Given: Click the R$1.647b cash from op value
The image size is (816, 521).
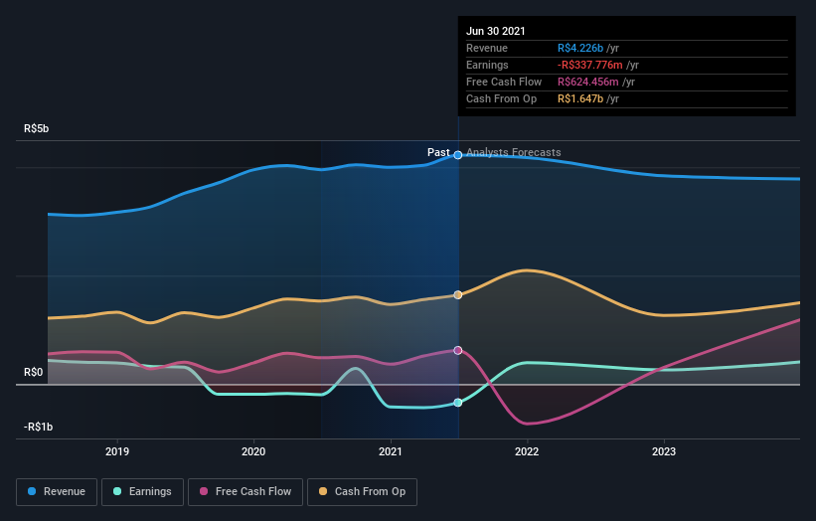Looking at the screenshot, I should click(580, 98).
